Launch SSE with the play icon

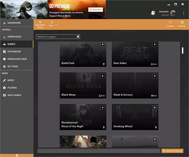[44, 9]
